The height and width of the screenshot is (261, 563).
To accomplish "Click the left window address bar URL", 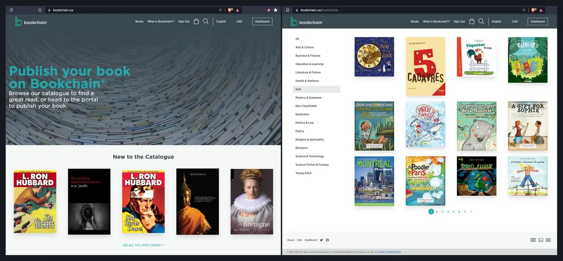I will (63, 10).
